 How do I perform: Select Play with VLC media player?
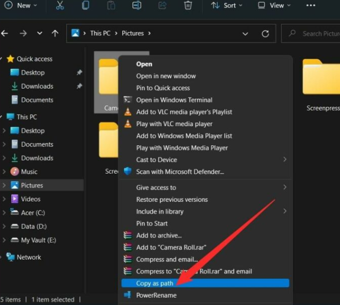click(x=205, y=124)
